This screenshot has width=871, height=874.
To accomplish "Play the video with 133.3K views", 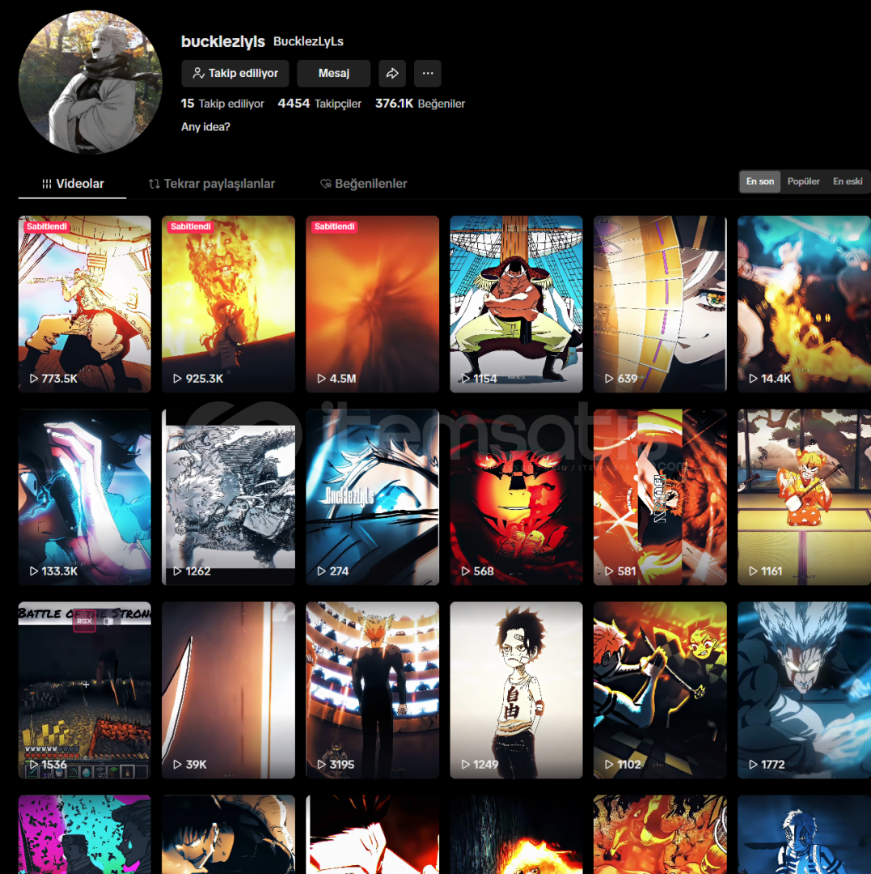I will point(84,496).
